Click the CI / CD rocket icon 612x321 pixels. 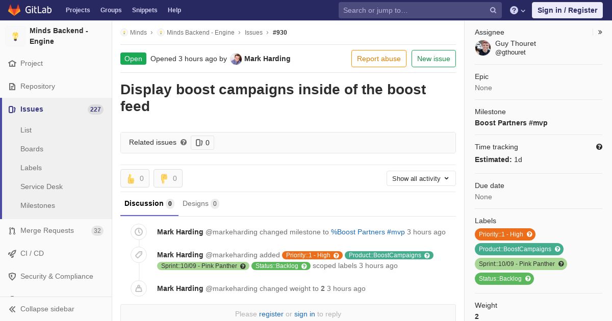coord(12,254)
